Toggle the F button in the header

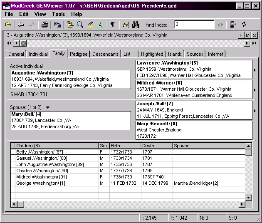click(241, 35)
